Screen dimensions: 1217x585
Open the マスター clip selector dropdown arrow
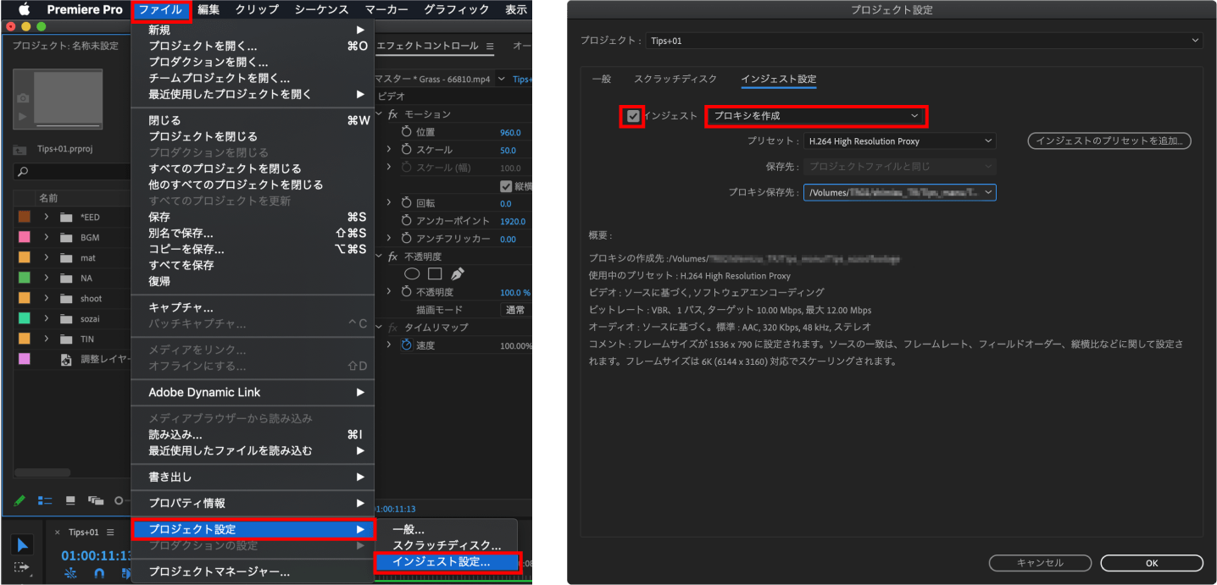click(x=501, y=79)
